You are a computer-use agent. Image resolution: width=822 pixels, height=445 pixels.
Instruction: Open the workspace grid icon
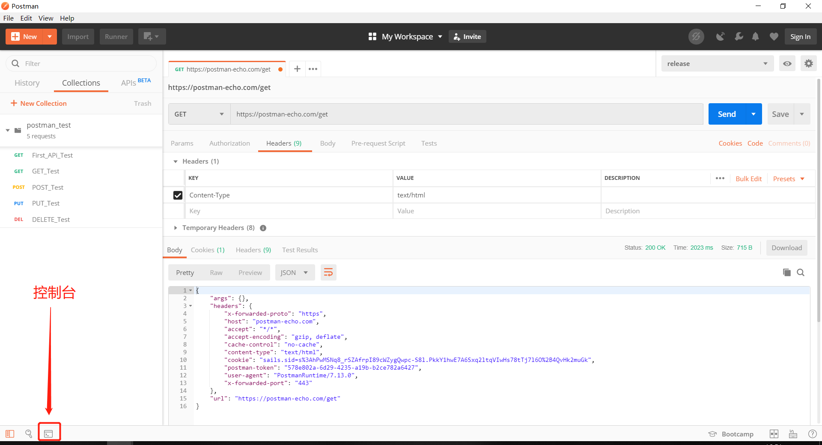coord(372,36)
